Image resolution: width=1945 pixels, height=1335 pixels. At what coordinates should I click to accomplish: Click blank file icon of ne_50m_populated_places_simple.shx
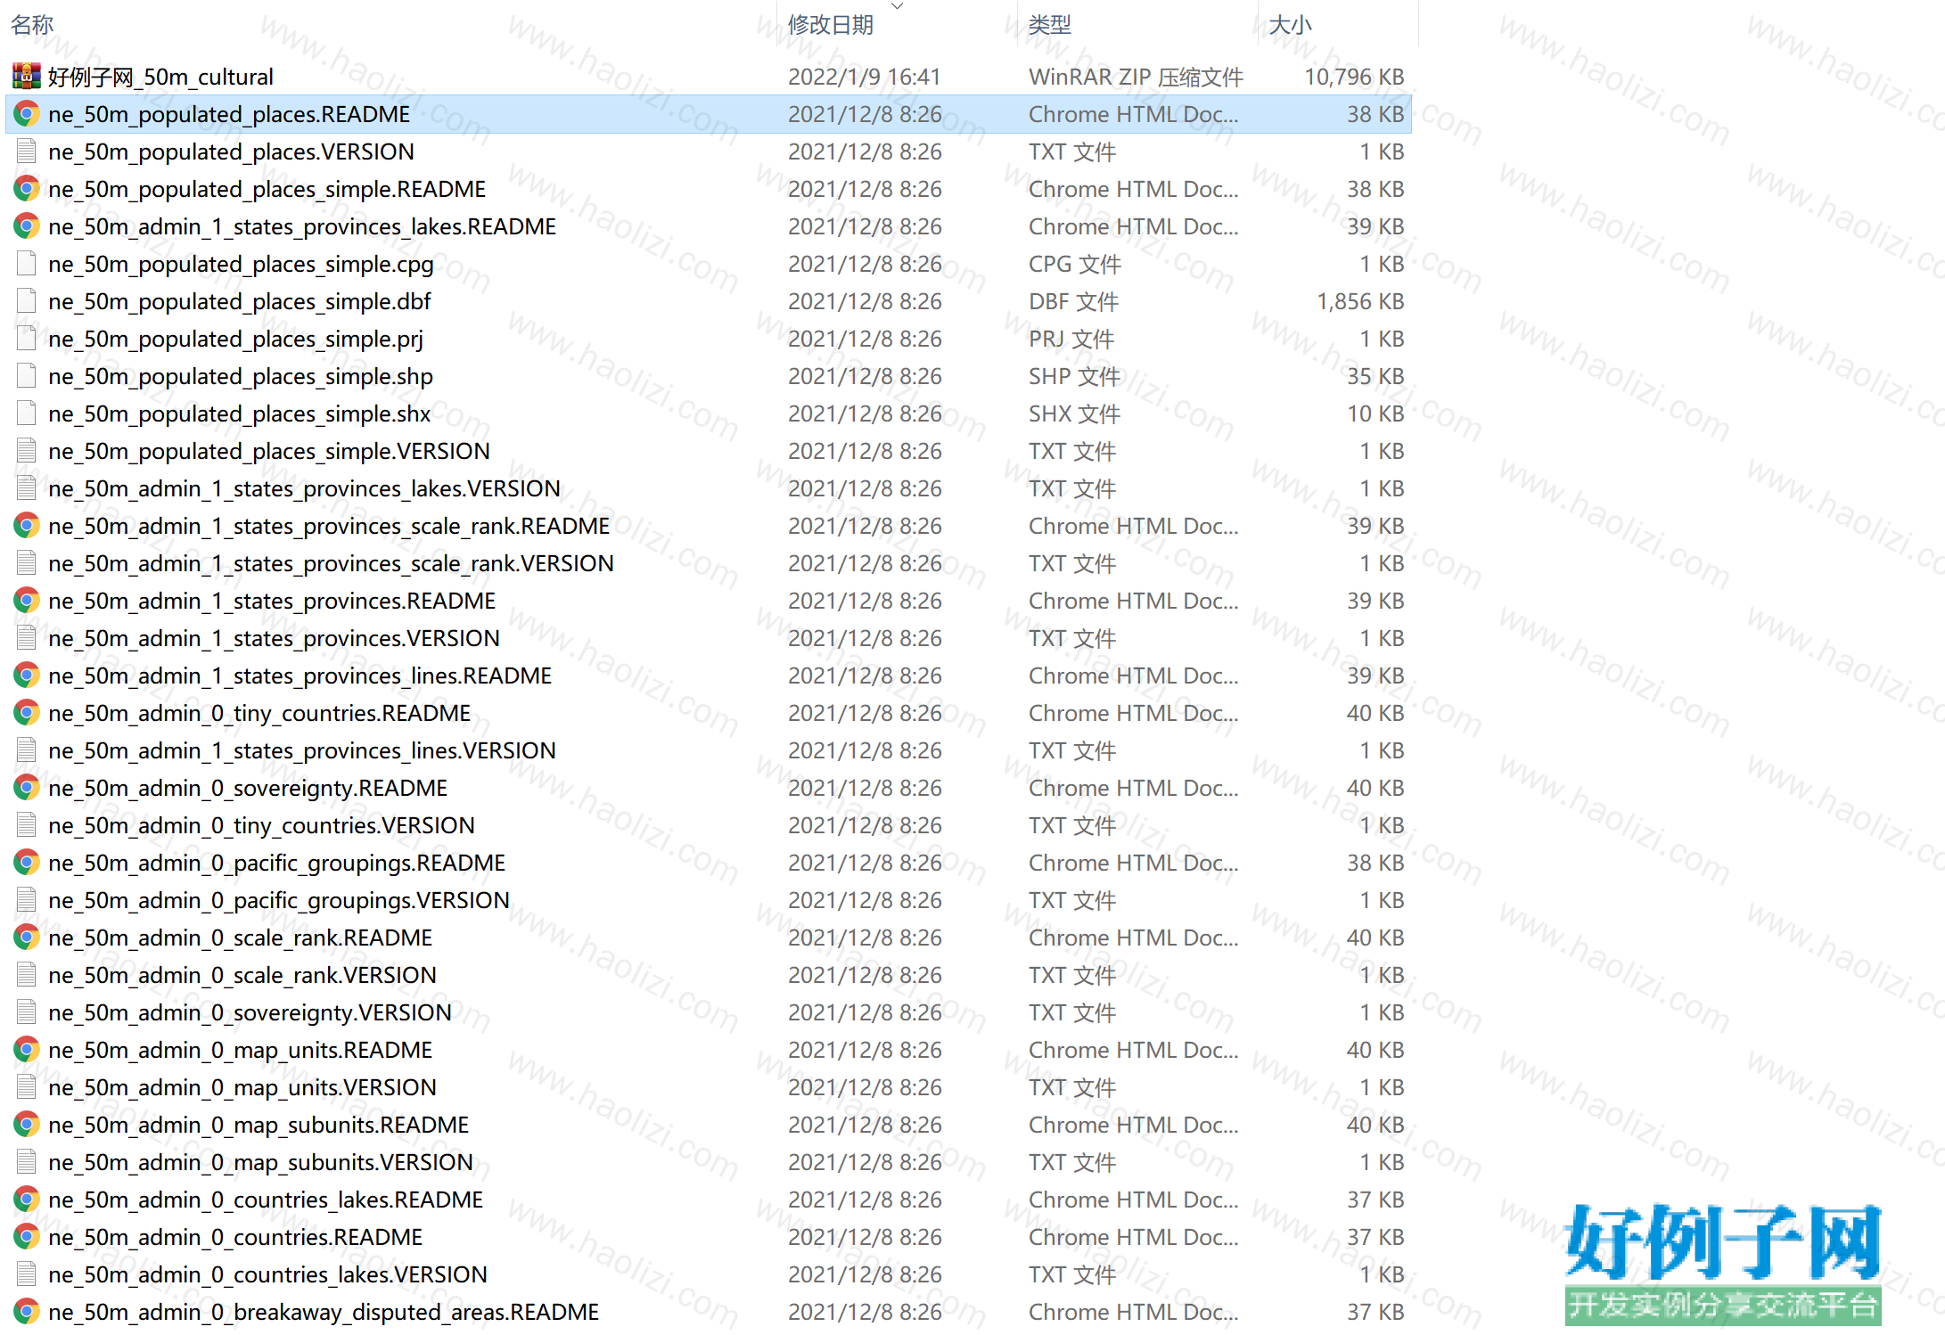[27, 414]
